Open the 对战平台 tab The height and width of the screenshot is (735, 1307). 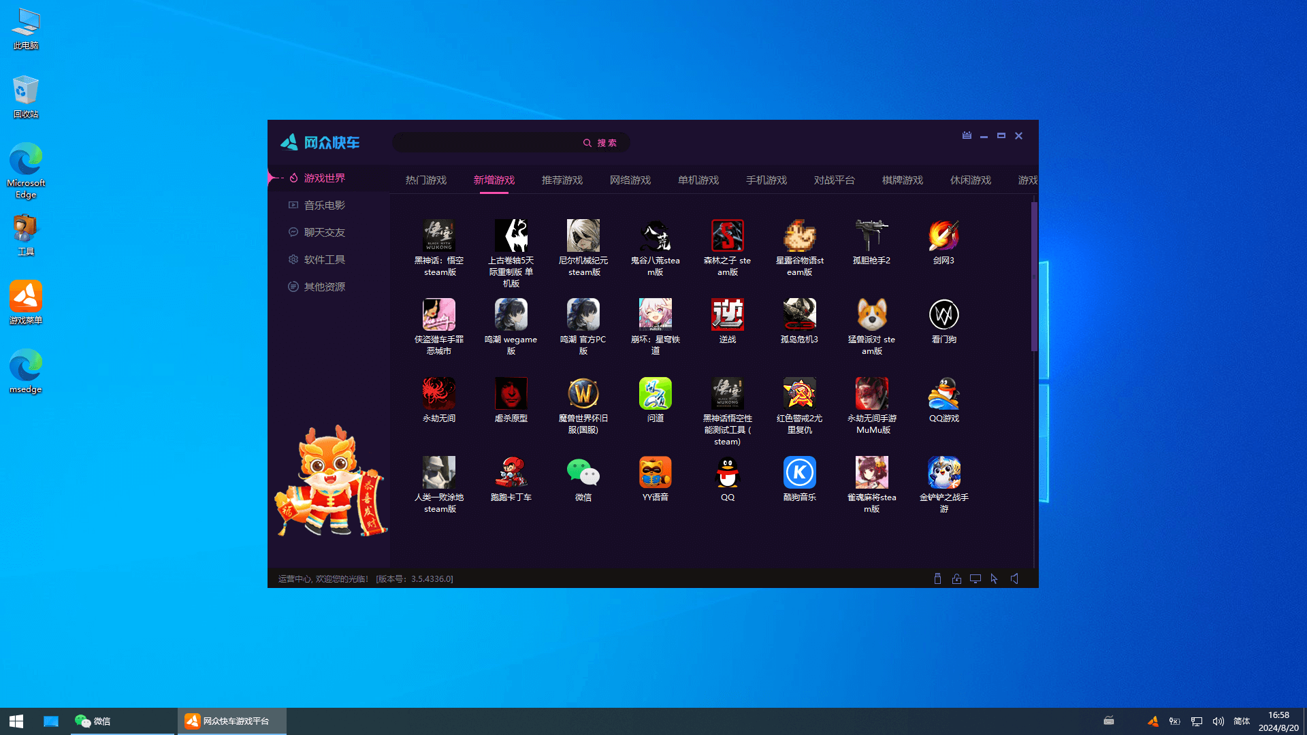point(835,180)
